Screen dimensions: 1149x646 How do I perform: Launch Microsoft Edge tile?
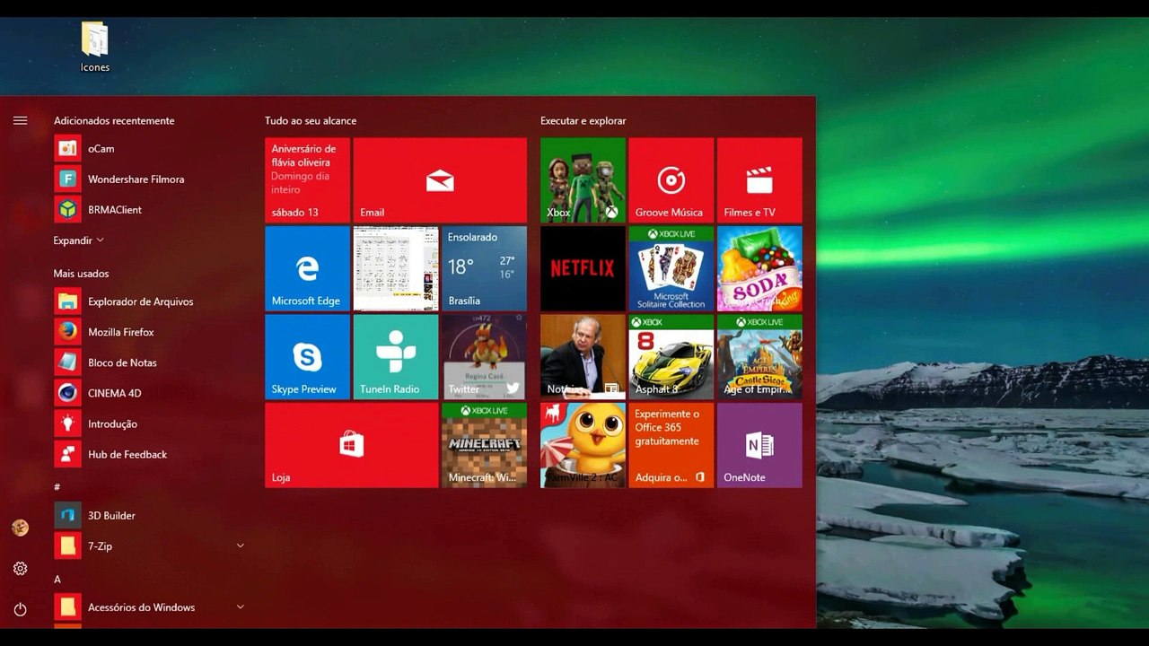pyautogui.click(x=307, y=268)
